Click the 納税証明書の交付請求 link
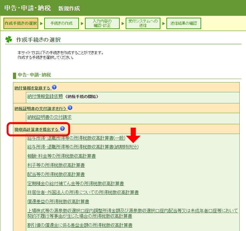This screenshot has width=246, height=231. 49,117
